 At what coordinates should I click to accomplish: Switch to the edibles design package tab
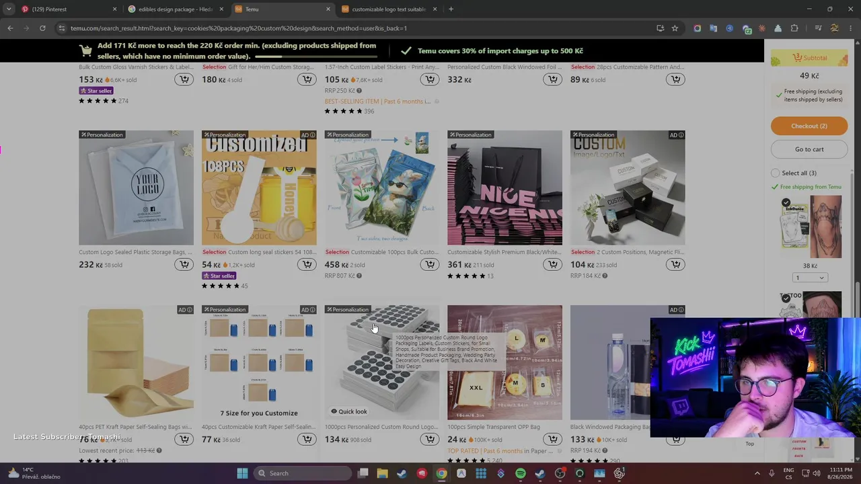click(176, 9)
